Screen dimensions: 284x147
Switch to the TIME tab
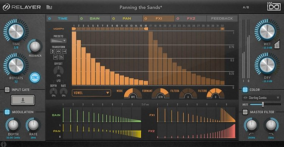[x=62, y=19]
